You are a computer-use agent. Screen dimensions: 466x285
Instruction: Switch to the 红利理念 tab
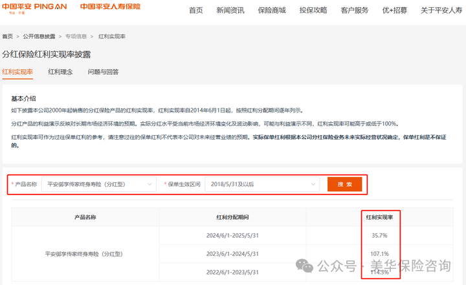[60, 72]
